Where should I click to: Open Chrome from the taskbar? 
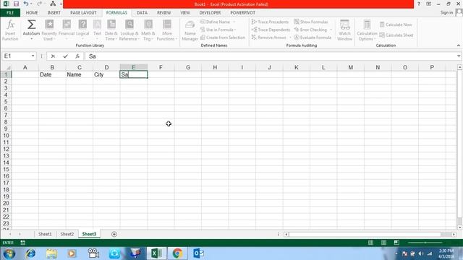coord(177,253)
